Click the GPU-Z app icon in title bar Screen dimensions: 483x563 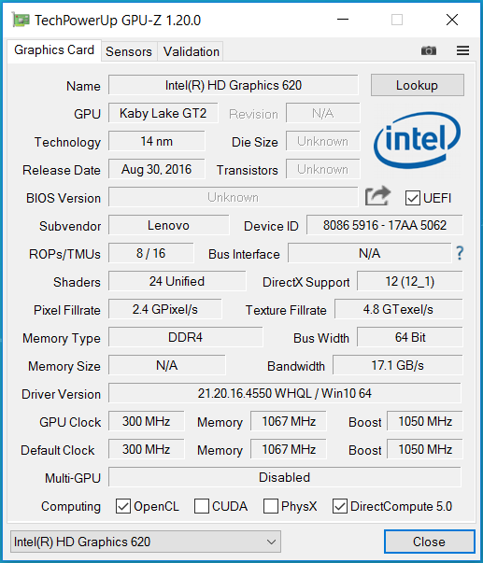pyautogui.click(x=21, y=20)
